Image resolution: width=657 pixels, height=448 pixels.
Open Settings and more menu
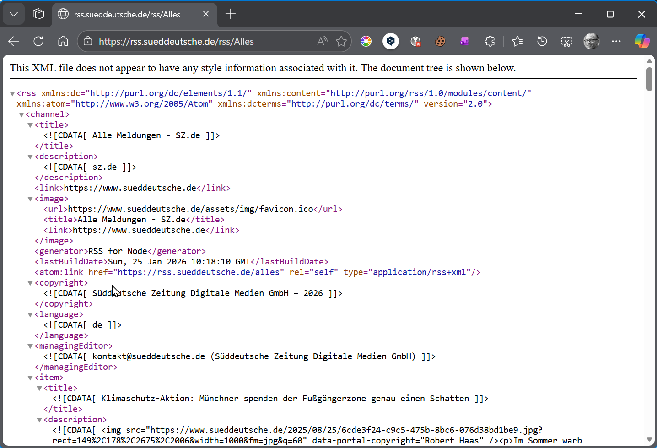(x=616, y=41)
